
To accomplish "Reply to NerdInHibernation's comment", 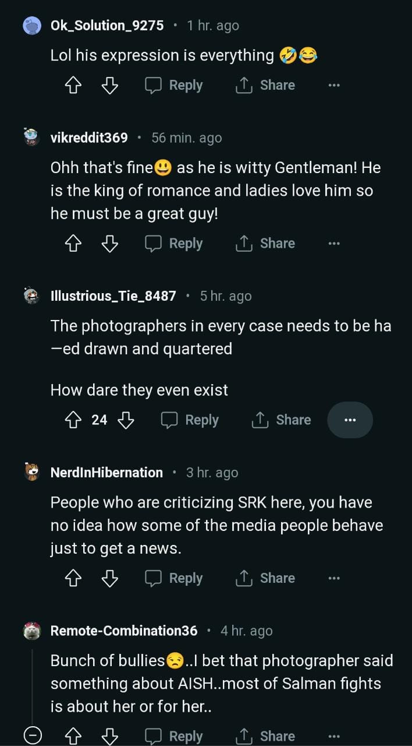I will pyautogui.click(x=174, y=579).
